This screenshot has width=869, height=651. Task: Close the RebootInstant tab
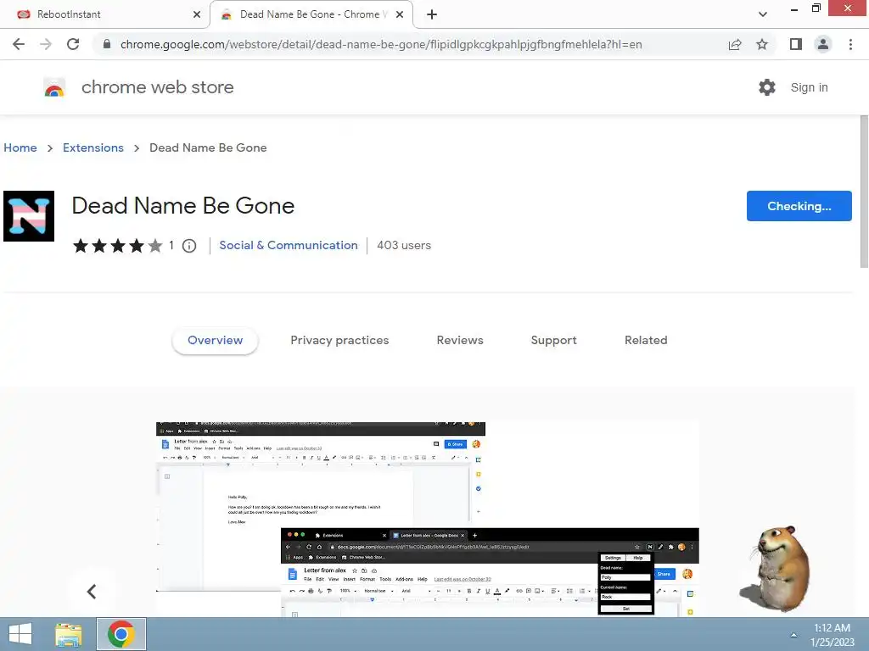(x=196, y=14)
